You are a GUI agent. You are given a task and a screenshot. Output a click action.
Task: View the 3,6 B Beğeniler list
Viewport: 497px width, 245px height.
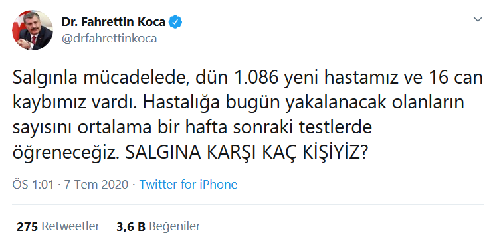click(x=158, y=226)
